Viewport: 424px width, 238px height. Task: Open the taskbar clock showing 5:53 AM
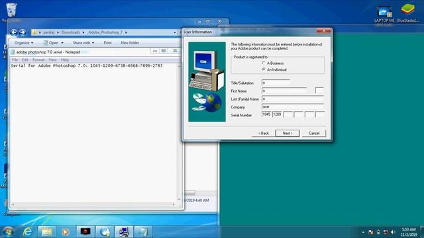[409, 232]
